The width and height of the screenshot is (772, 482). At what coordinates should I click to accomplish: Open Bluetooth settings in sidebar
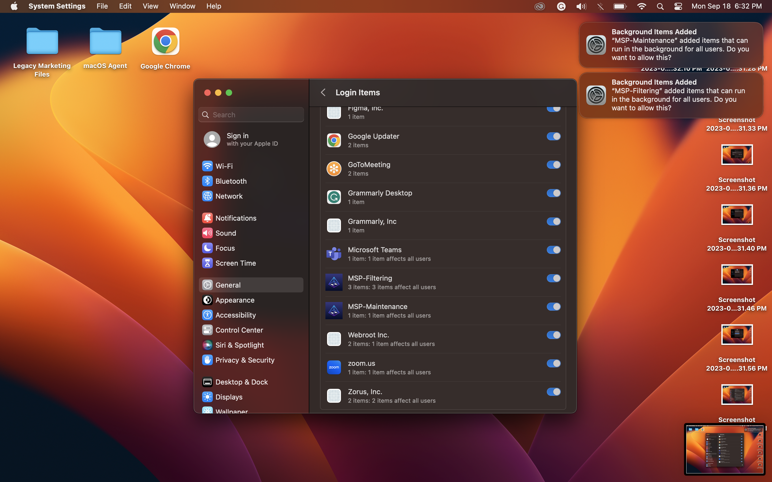231,181
